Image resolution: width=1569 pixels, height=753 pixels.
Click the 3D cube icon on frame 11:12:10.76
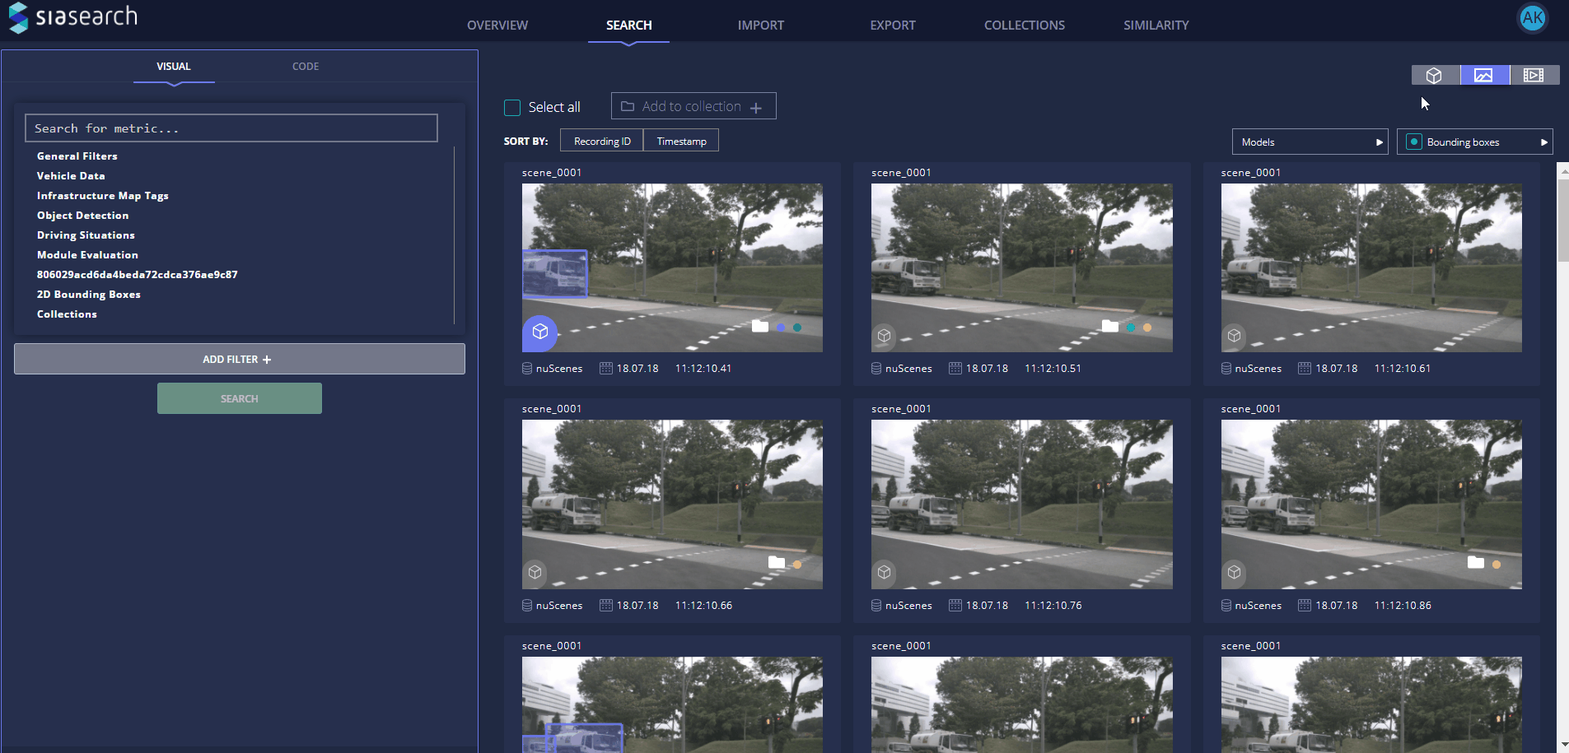[x=885, y=572]
